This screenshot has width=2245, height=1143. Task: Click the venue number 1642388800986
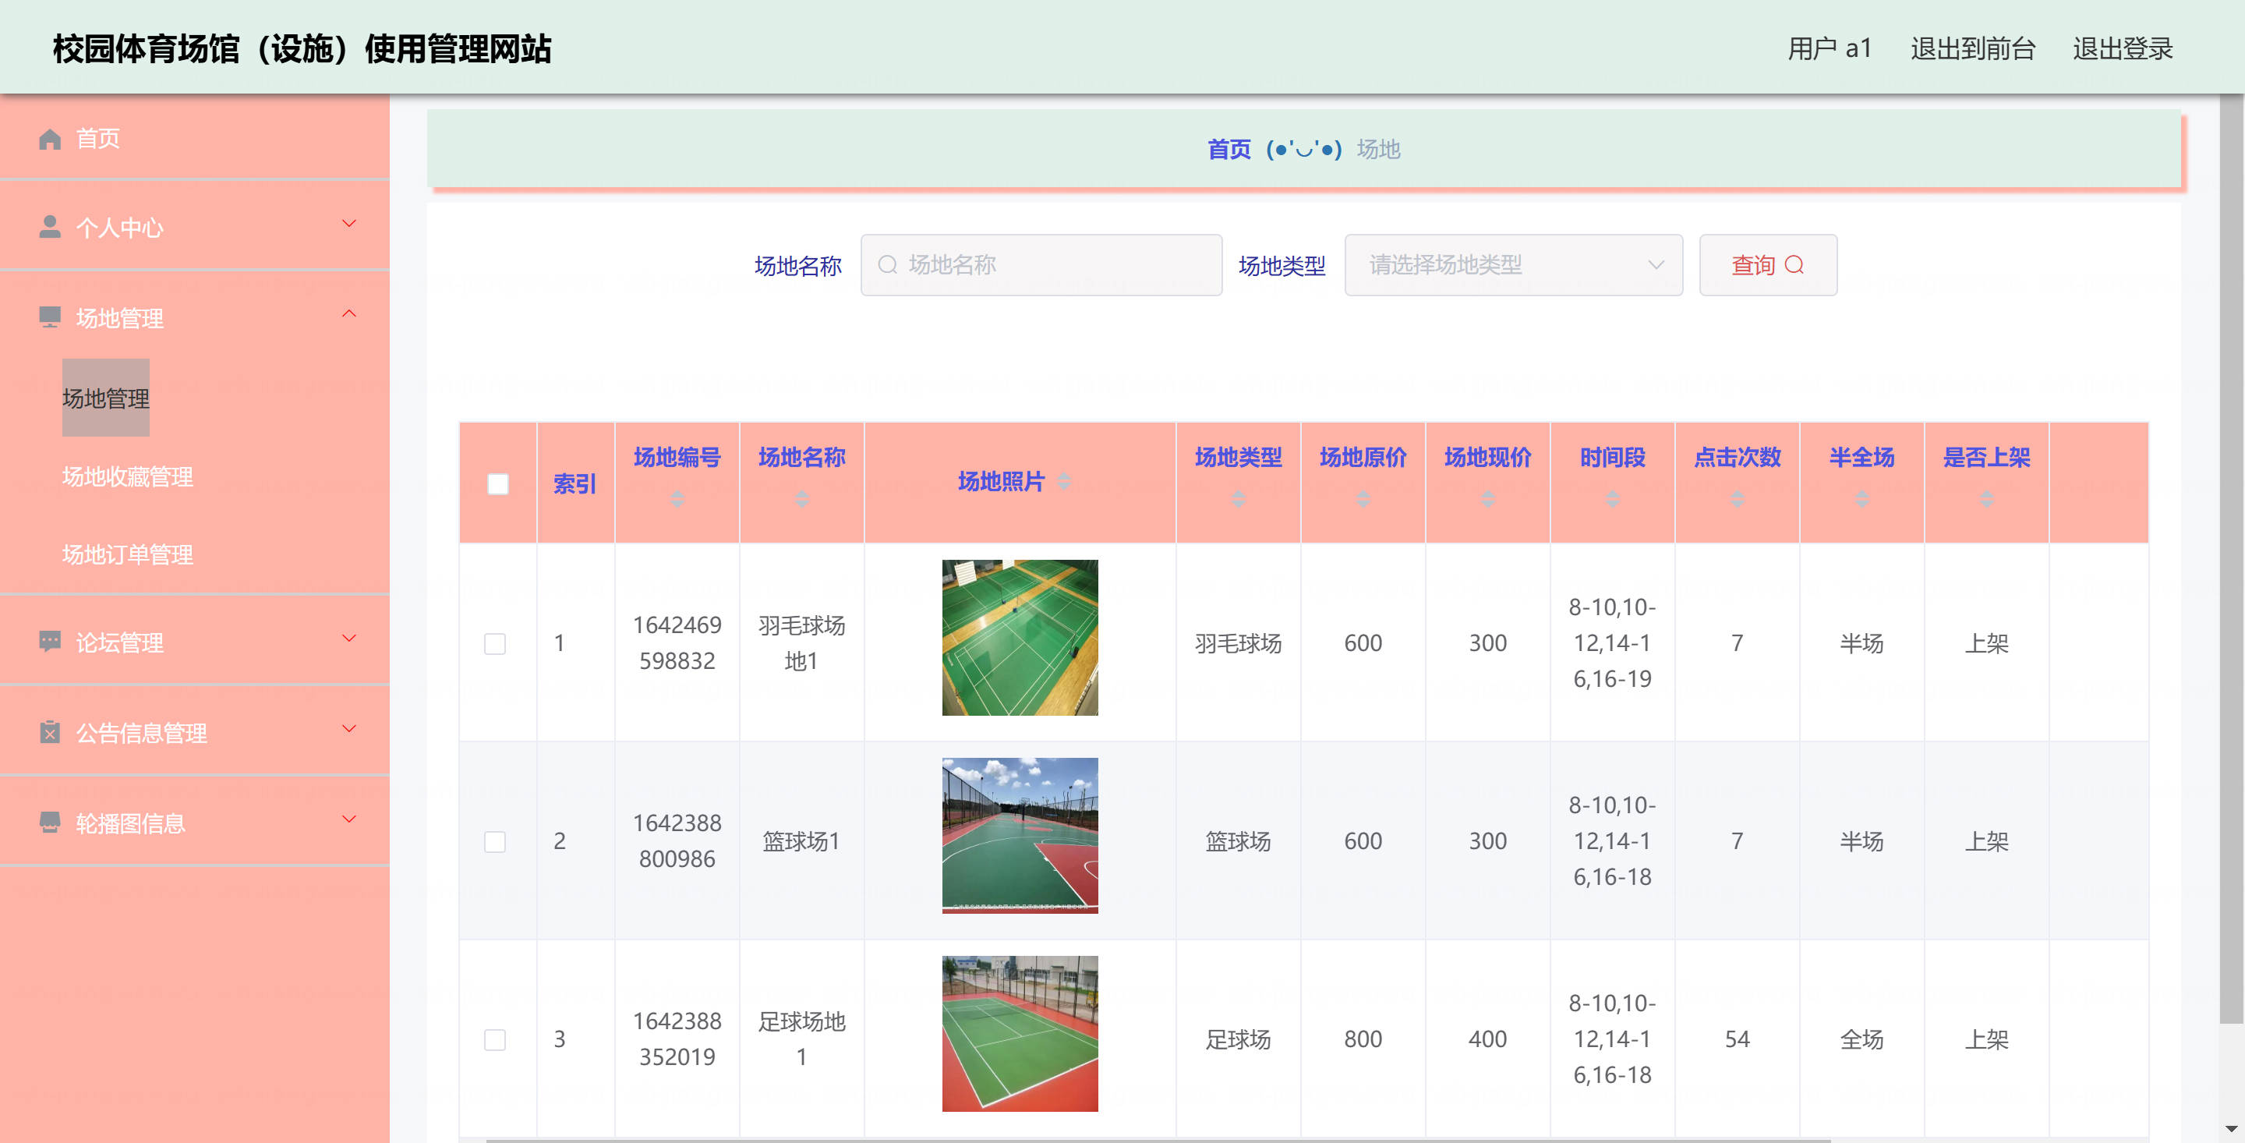[677, 840]
